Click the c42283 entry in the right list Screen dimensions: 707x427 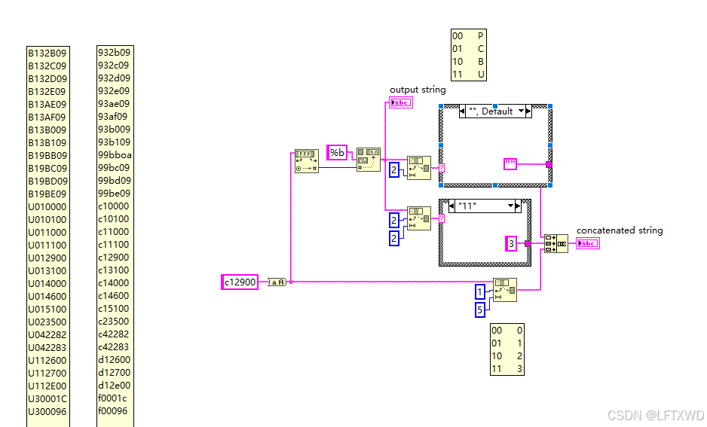tap(114, 347)
